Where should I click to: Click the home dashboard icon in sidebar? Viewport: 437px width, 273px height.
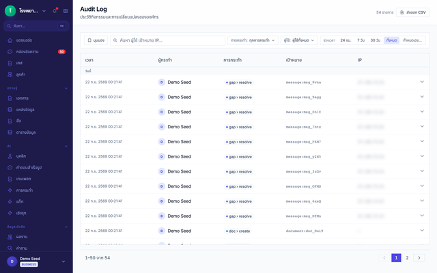[10, 40]
